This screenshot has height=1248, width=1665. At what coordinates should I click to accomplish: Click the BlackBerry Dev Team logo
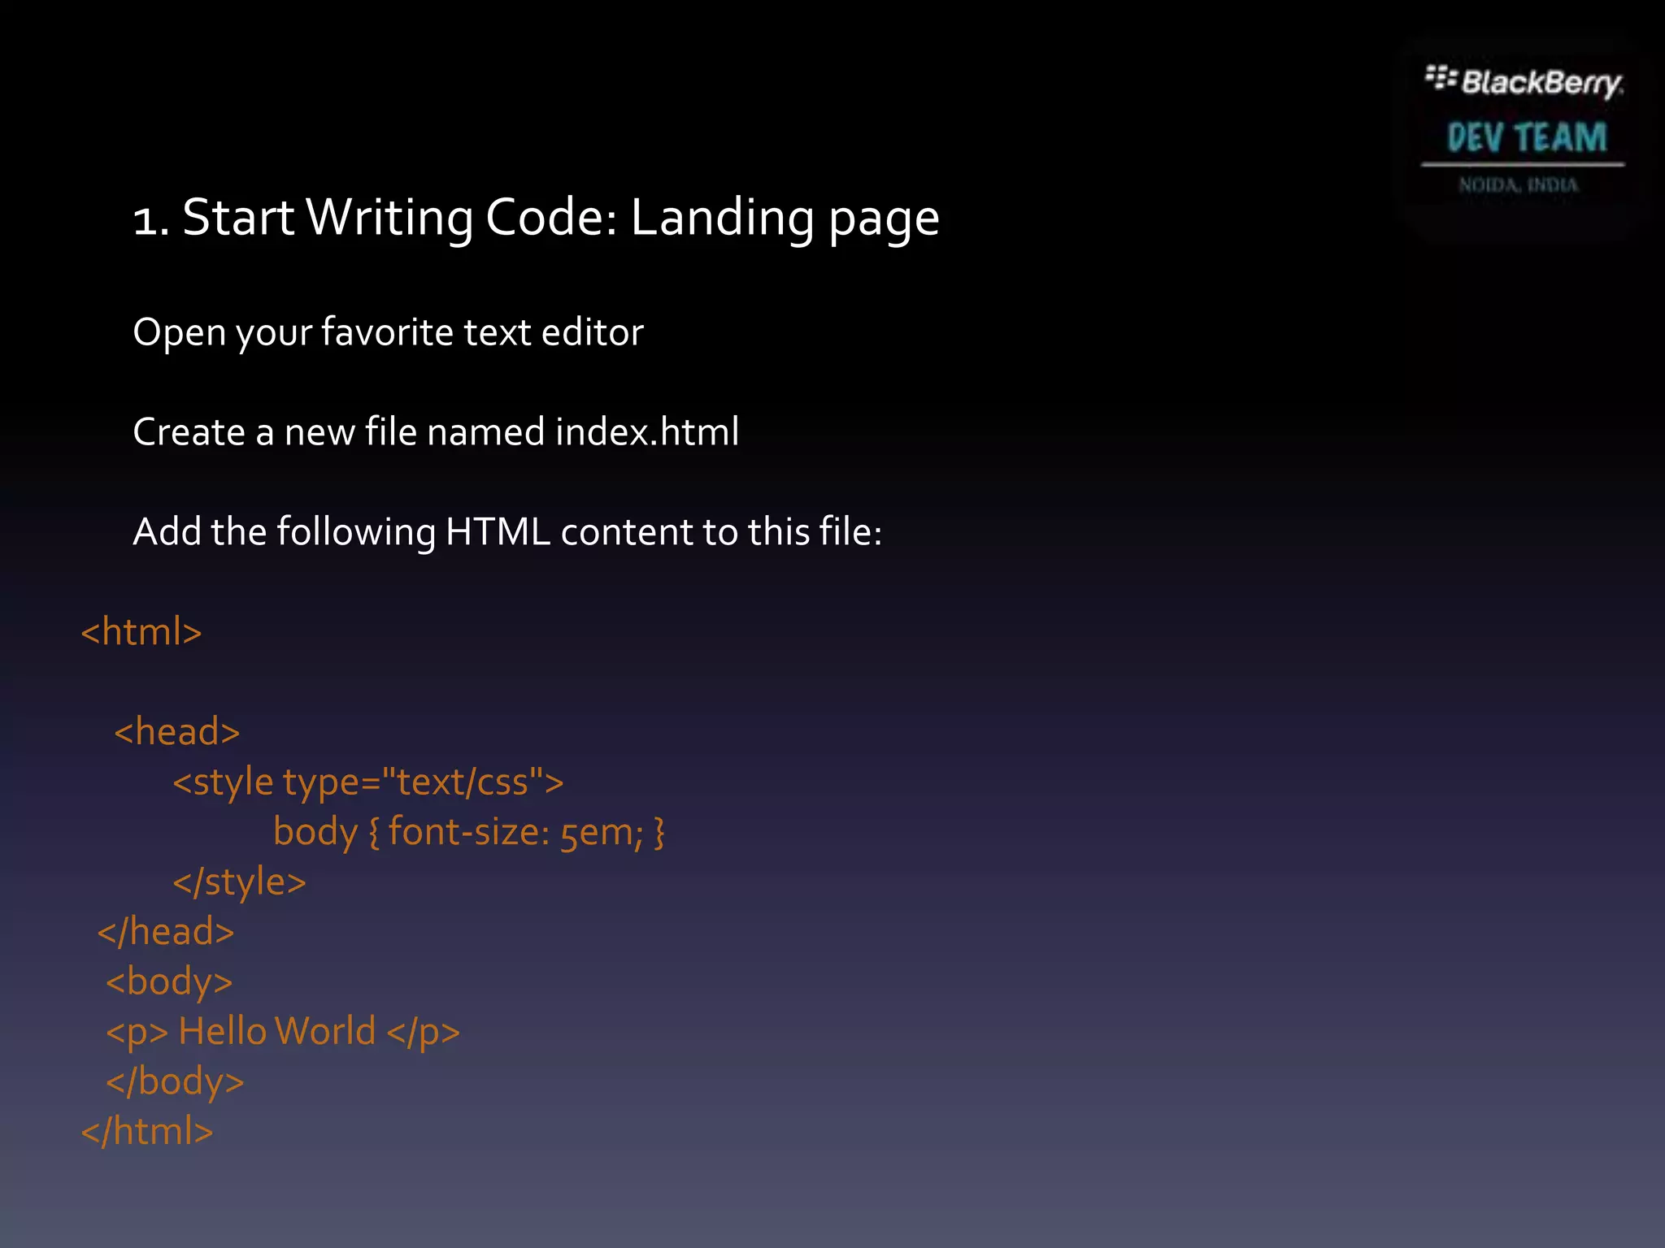pyautogui.click(x=1523, y=130)
